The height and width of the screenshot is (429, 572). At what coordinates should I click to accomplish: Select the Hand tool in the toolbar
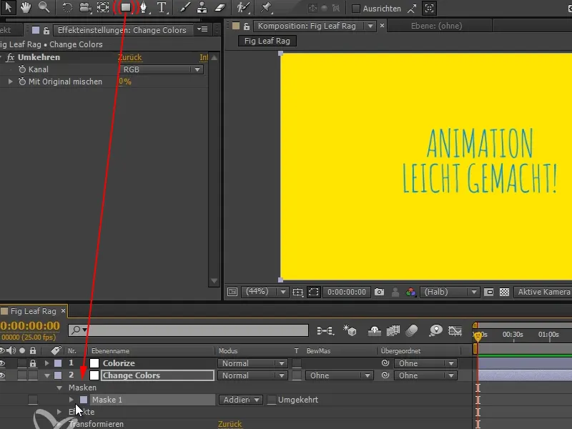tap(25, 8)
